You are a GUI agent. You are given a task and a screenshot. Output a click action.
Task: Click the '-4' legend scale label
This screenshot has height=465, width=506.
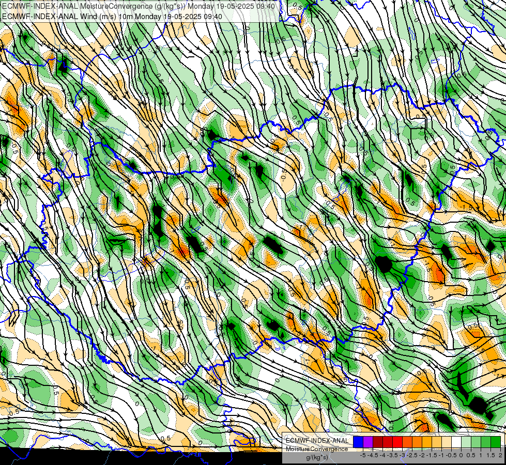[x=383, y=455]
